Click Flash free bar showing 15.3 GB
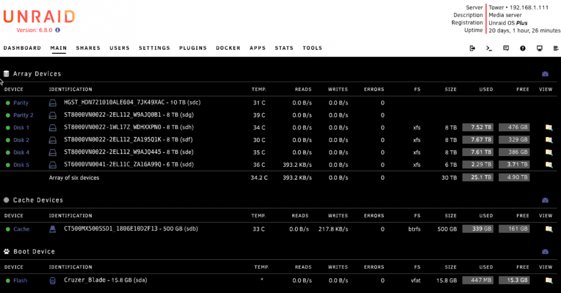 point(514,280)
